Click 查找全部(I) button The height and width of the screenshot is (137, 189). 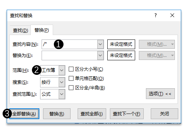[92, 114]
